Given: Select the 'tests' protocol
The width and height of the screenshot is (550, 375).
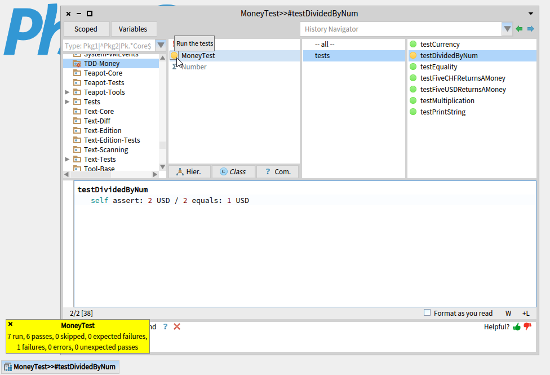Looking at the screenshot, I should pyautogui.click(x=354, y=55).
